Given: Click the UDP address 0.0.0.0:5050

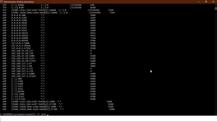Looking at the screenshot, I should [x=19, y=23].
